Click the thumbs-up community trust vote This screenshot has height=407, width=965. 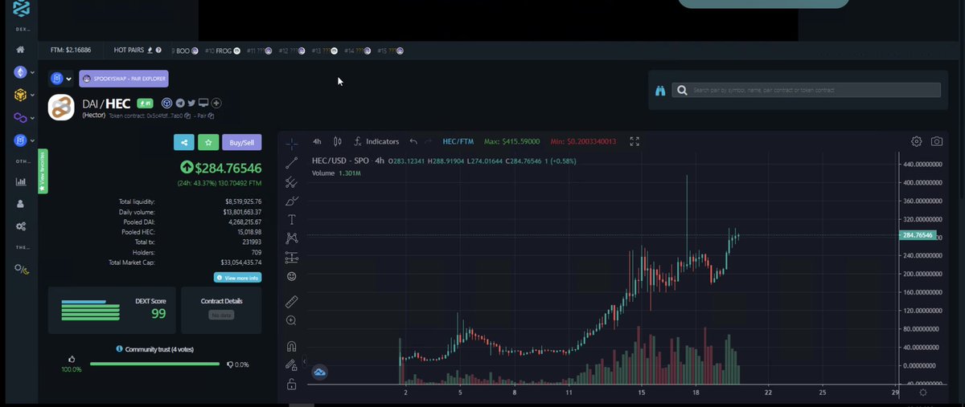coord(71,360)
